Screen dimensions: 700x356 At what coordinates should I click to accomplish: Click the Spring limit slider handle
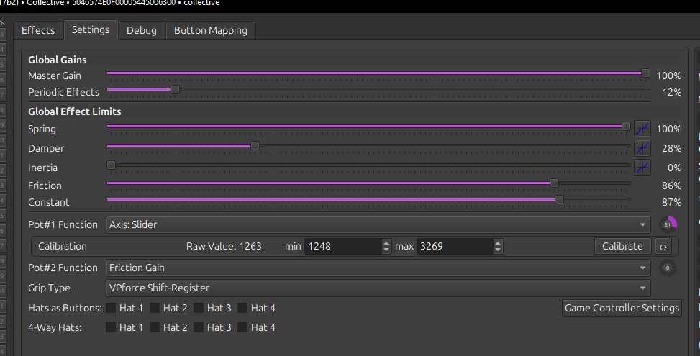[x=627, y=127]
